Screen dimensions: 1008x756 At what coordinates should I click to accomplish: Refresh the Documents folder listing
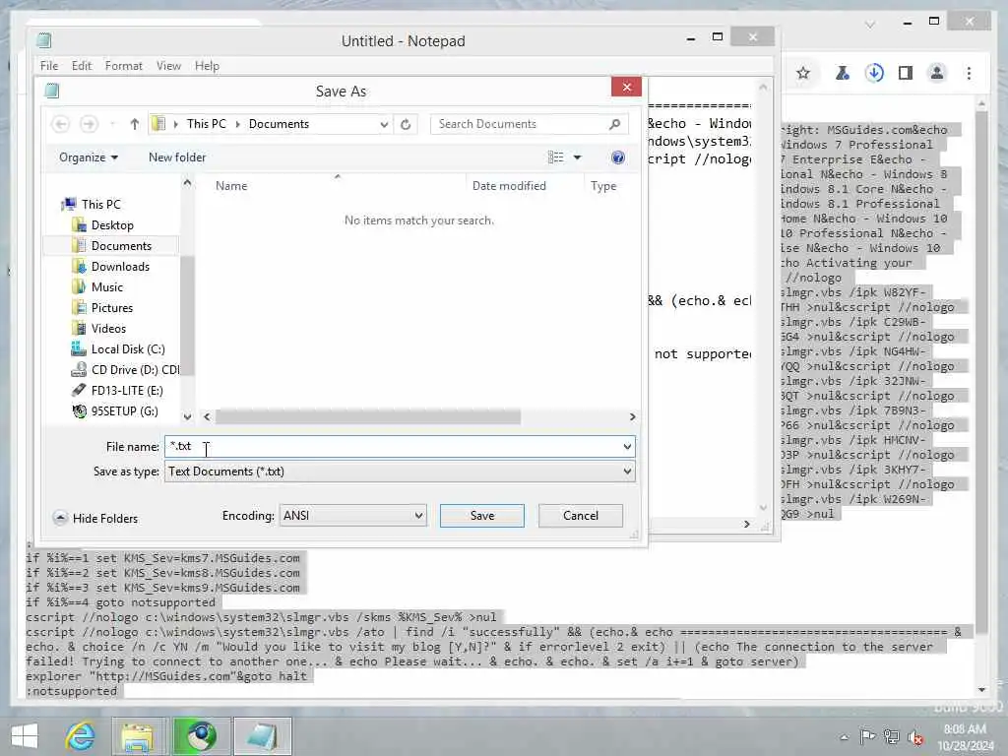coord(406,124)
